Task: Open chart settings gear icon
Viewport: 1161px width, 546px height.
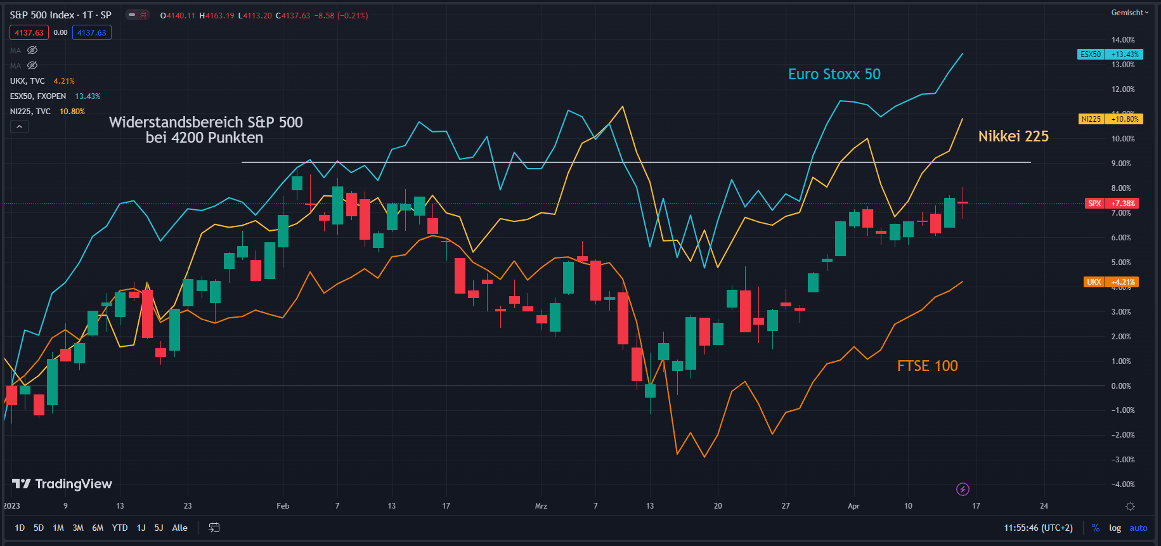Action: 1130,506
